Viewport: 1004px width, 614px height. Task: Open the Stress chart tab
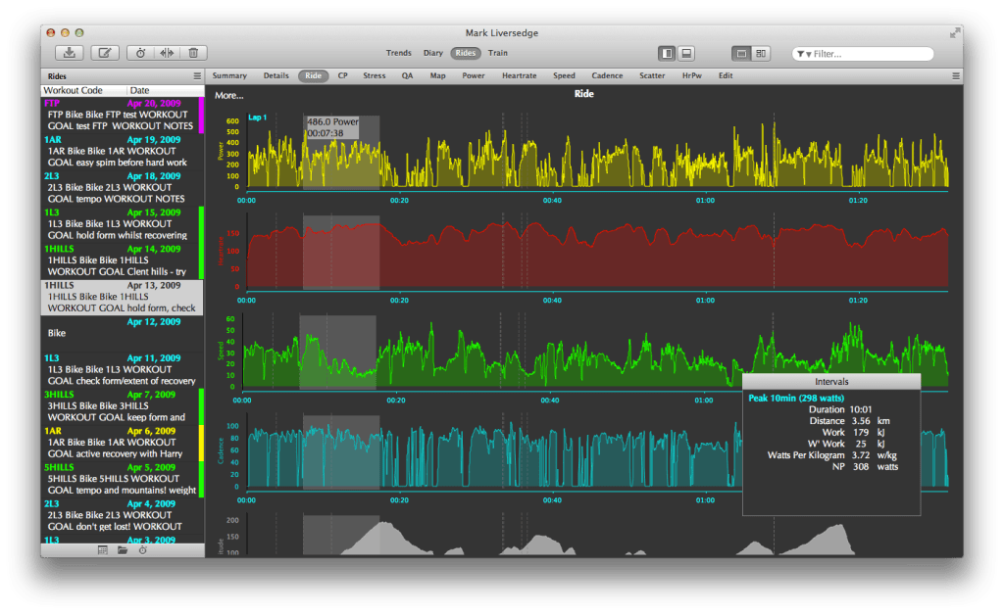point(374,75)
